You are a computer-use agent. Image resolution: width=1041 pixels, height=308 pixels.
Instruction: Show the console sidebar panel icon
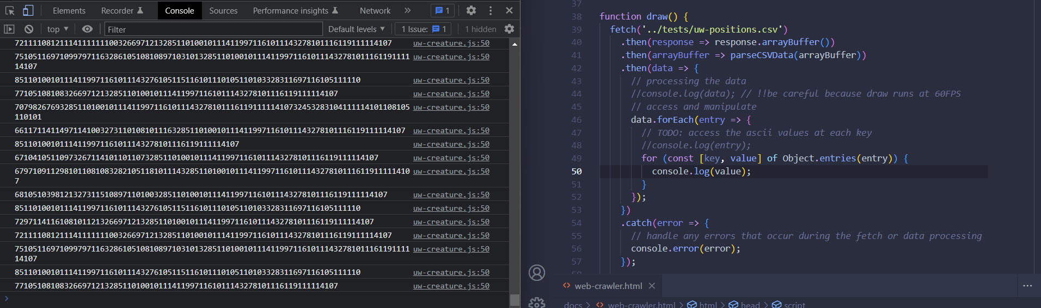(9, 29)
